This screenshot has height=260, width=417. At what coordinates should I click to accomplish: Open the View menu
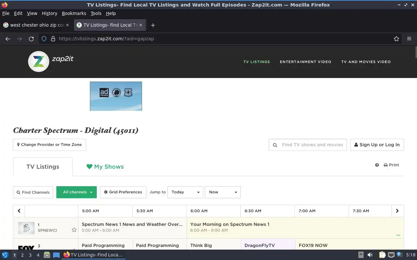coord(32,13)
